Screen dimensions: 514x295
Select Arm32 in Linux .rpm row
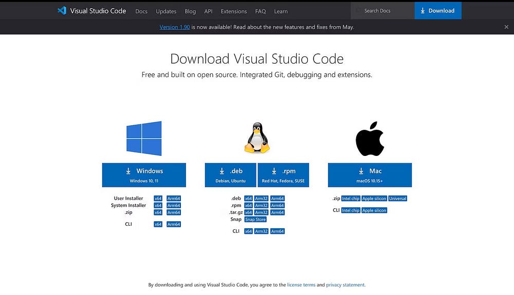(x=261, y=205)
